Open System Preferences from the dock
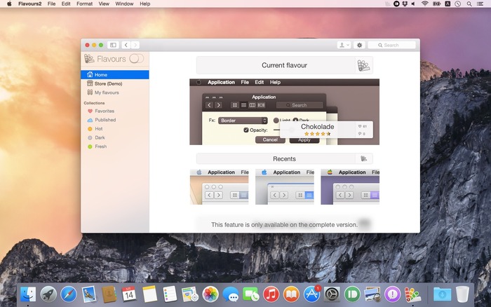491x307 pixels. click(332, 294)
